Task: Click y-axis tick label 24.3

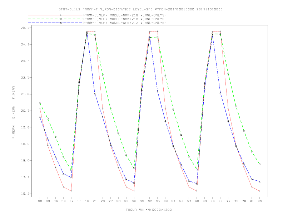Action: coord(25,44)
